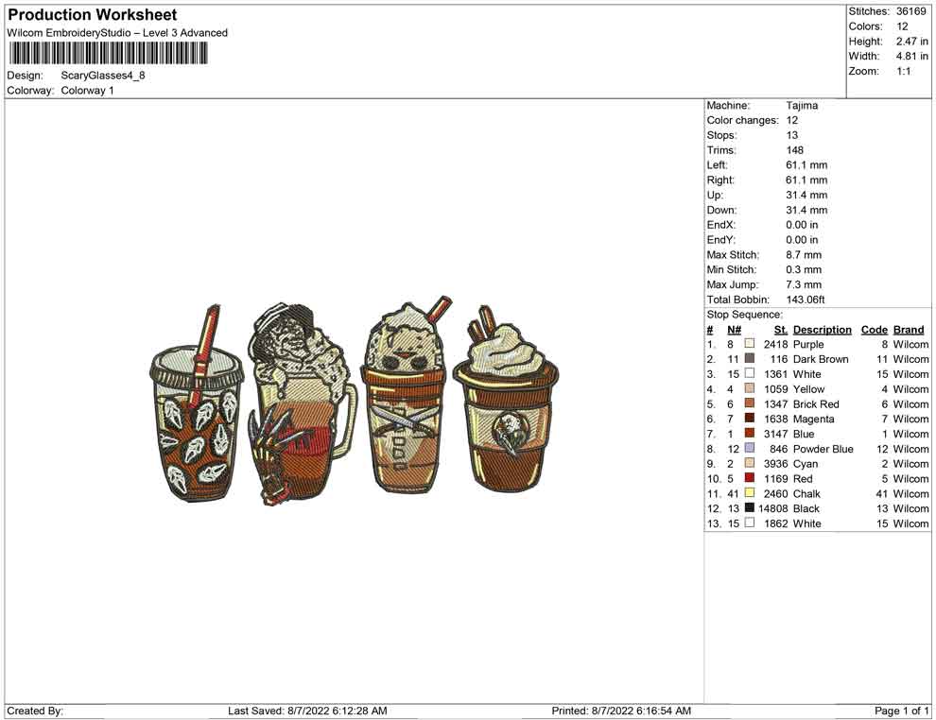The width and height of the screenshot is (936, 720).
Task: Click the Last Saved timestamp
Action: coord(307,711)
